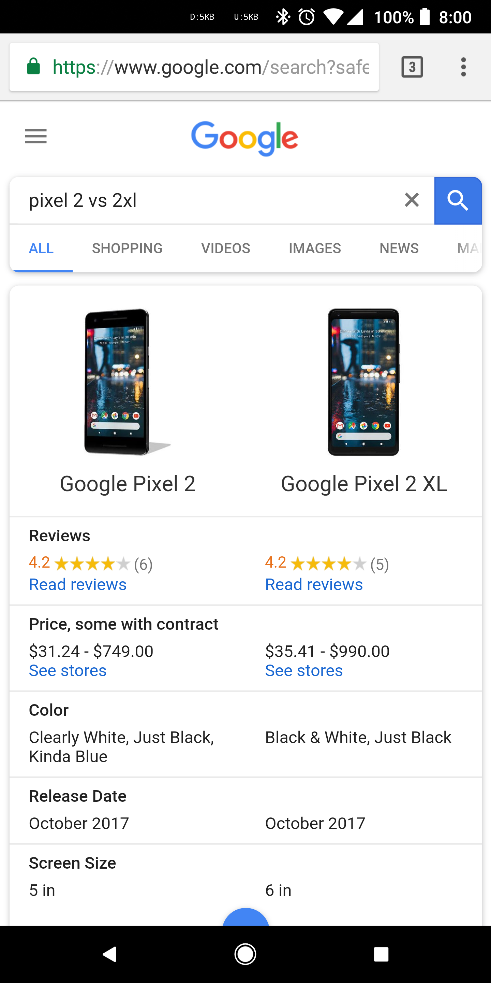Clear the search query with X icon

click(412, 200)
